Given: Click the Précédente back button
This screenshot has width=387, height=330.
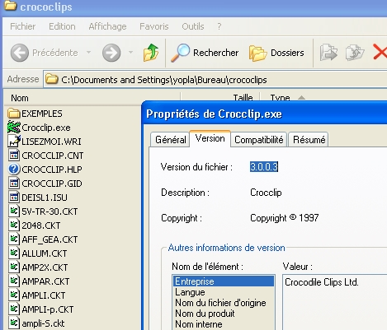Looking at the screenshot, I should point(45,53).
